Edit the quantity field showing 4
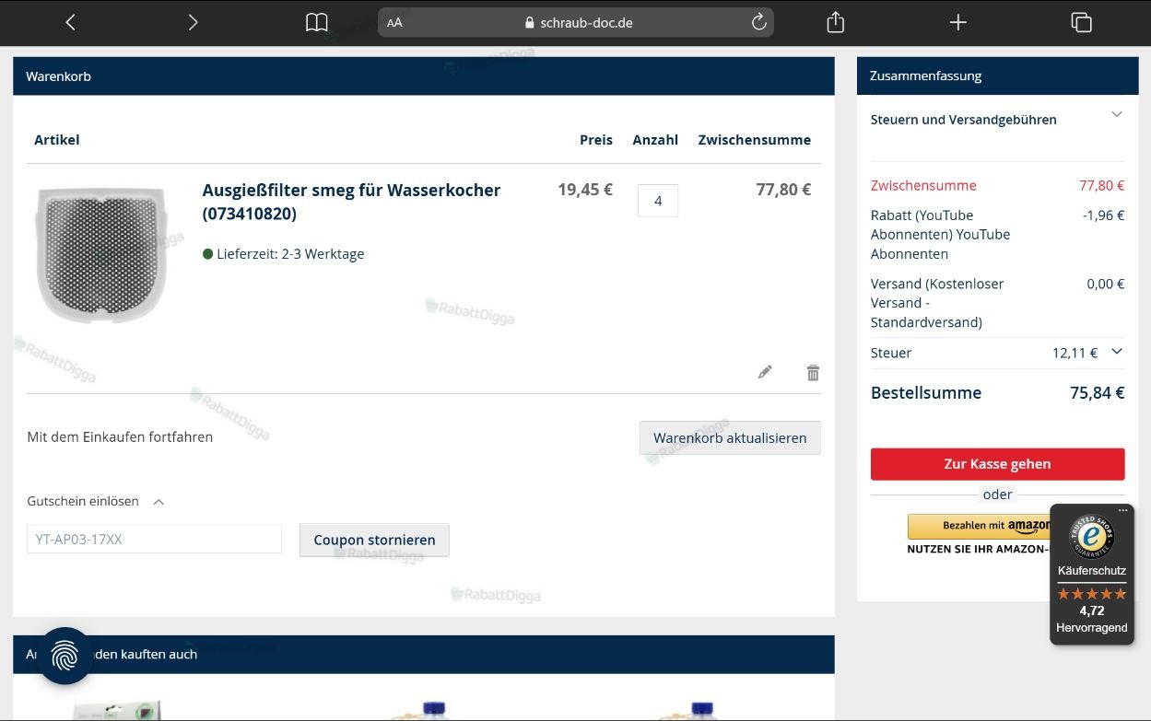This screenshot has height=721, width=1151. click(658, 201)
